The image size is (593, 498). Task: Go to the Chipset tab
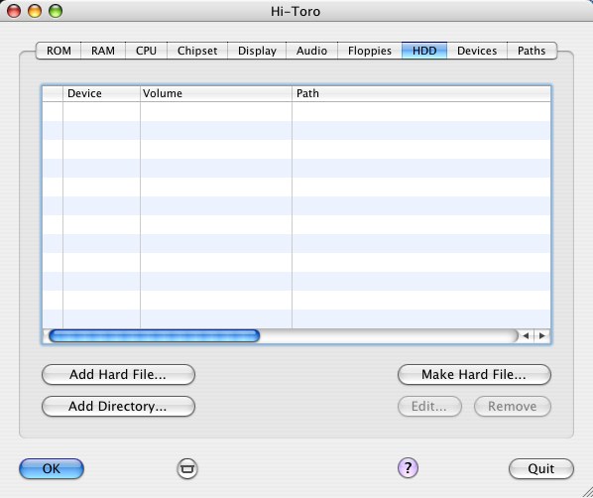tap(197, 51)
